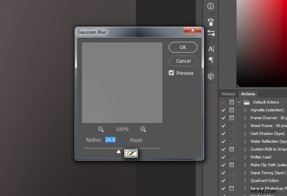This screenshot has height=196, width=287.
Task: Click Cancel in Gaussian Blur dialog
Action: tap(183, 61)
